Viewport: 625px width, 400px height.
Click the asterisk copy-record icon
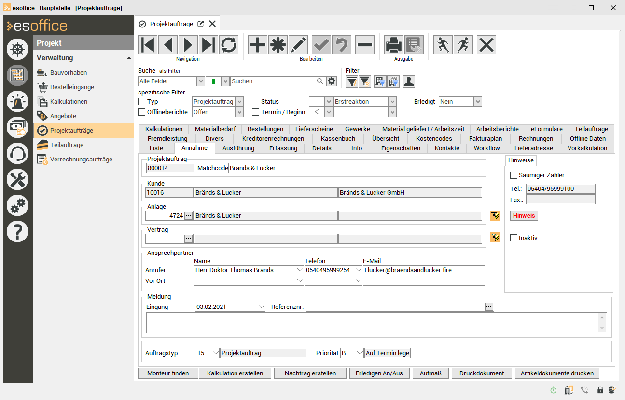[278, 45]
